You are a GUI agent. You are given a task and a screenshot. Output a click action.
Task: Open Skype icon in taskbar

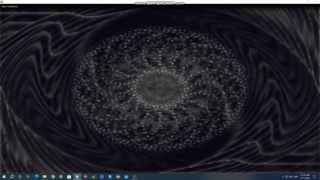(110, 176)
